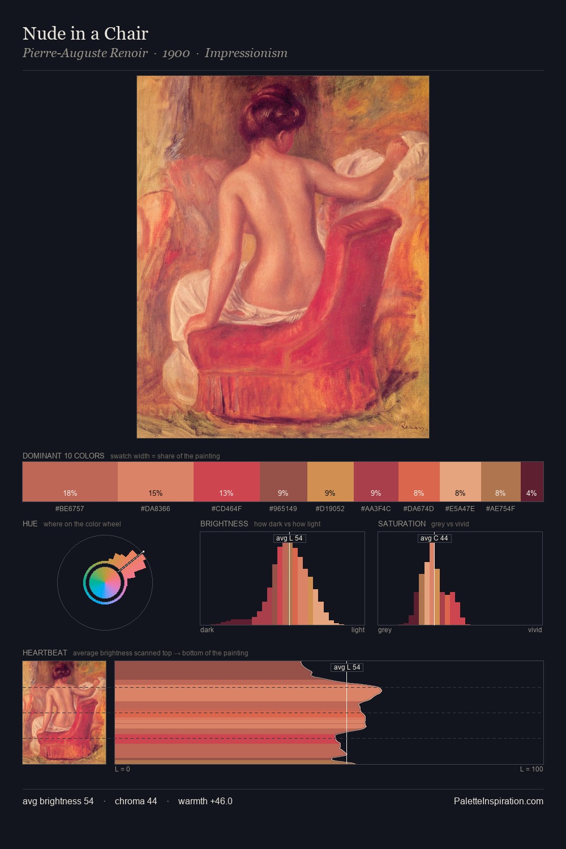The image size is (566, 849).
Task: Click the title 'Nude in a Chair'
Action: pyautogui.click(x=85, y=33)
